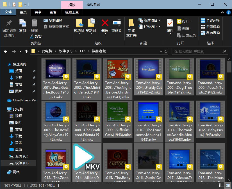Screen dimensions: 232x189
Task: Click the Rename (重命名) icon
Action: tap(117, 23)
